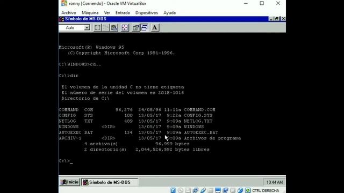
Task: Click the Font 'A' toolbar icon
Action: click(155, 27)
